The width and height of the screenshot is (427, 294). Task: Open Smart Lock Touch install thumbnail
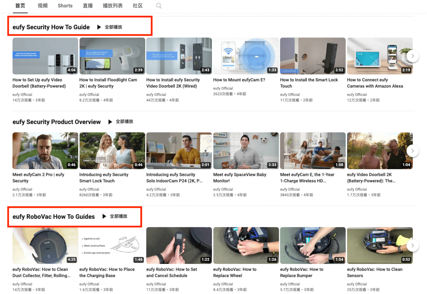point(313,56)
